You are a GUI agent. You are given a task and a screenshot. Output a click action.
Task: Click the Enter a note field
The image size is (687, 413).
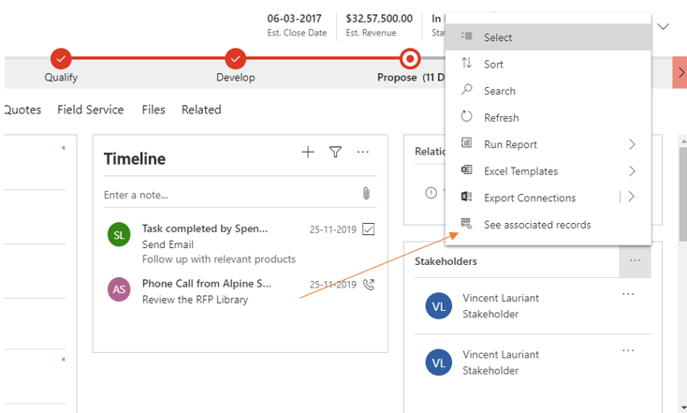click(x=225, y=195)
